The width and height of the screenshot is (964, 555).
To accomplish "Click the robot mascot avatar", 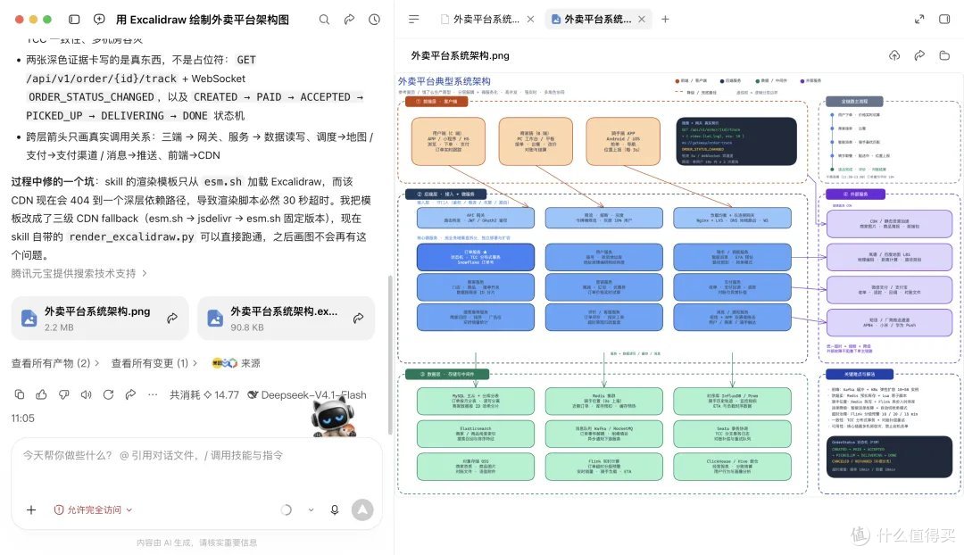I will [x=333, y=416].
